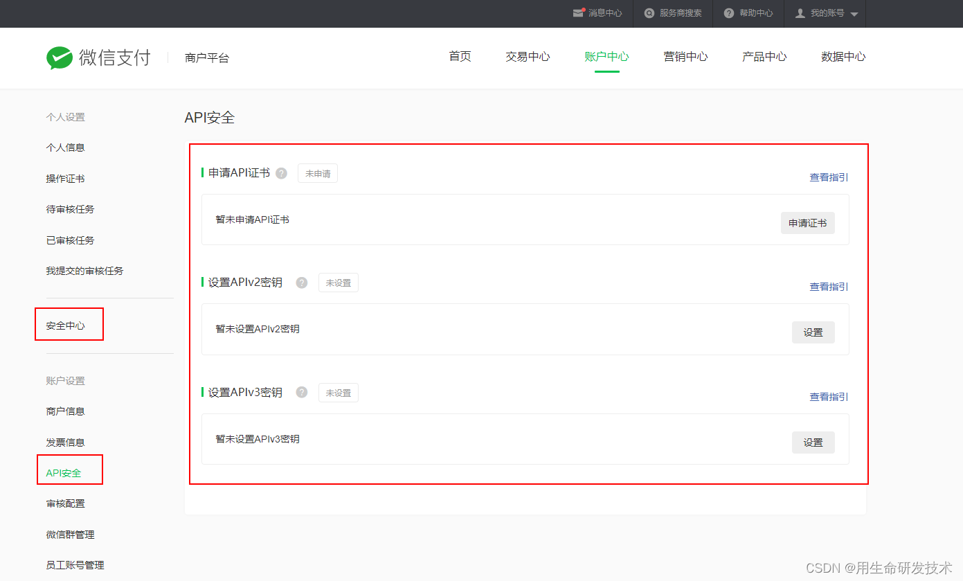
Task: Open the 我的账号 dropdown arrow
Action: point(854,15)
